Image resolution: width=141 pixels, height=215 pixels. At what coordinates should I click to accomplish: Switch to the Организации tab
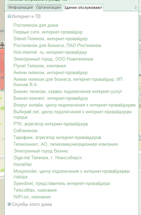pyautogui.click(x=48, y=7)
